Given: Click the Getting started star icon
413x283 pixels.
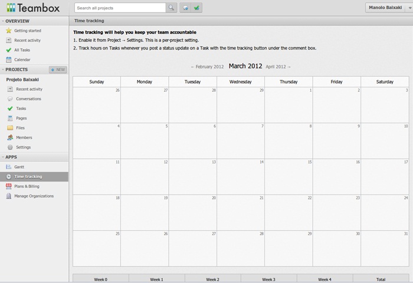Looking at the screenshot, I should 9,31.
